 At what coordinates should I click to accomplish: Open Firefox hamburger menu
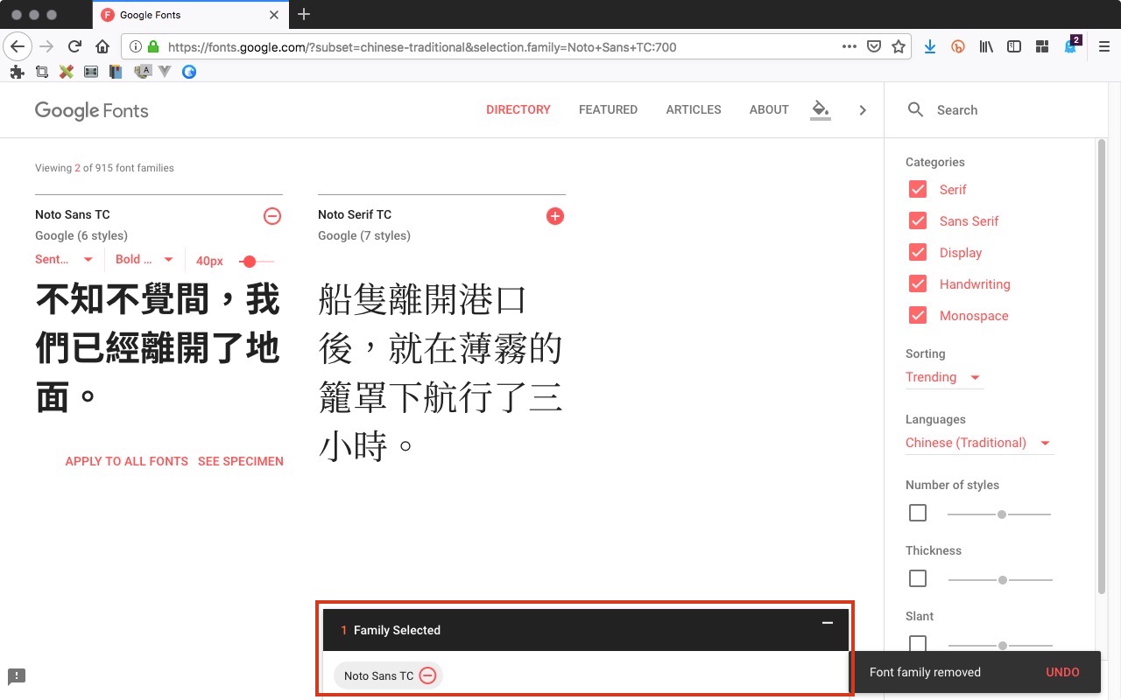point(1104,46)
